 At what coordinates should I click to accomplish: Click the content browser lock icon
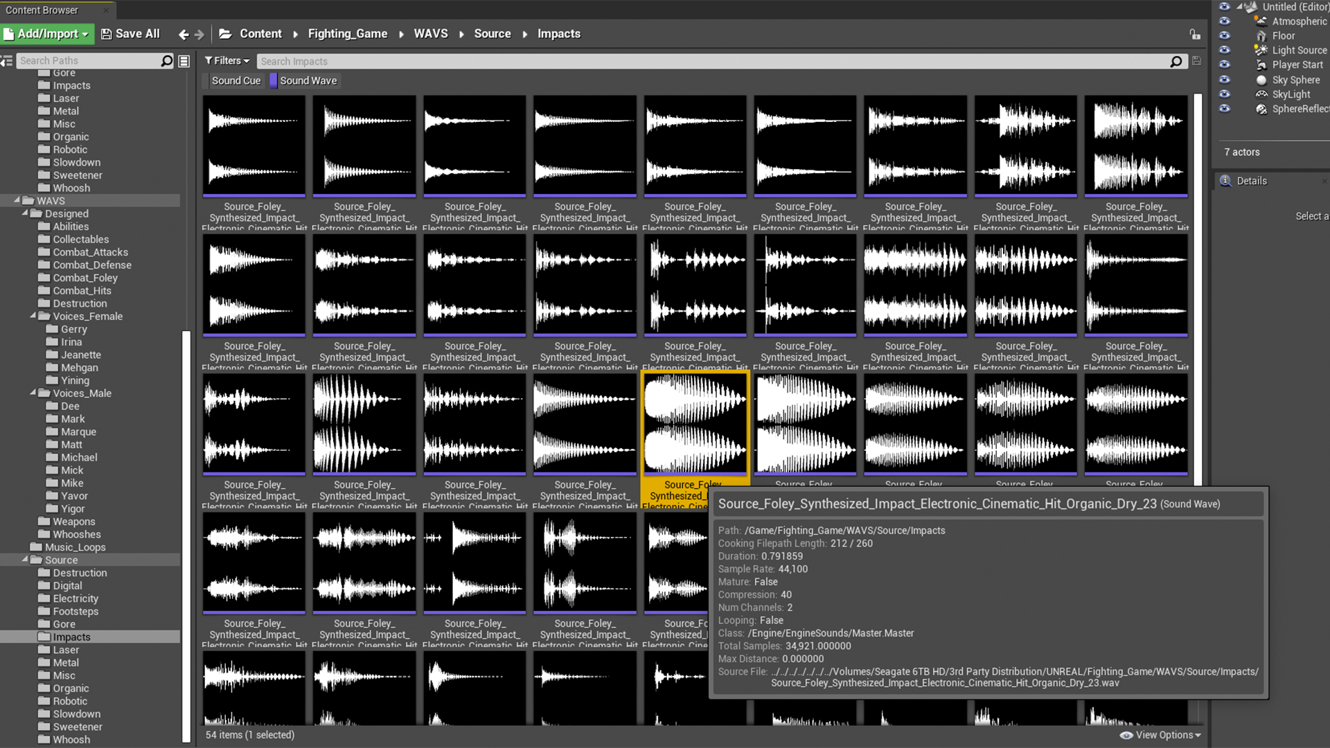(x=1195, y=34)
